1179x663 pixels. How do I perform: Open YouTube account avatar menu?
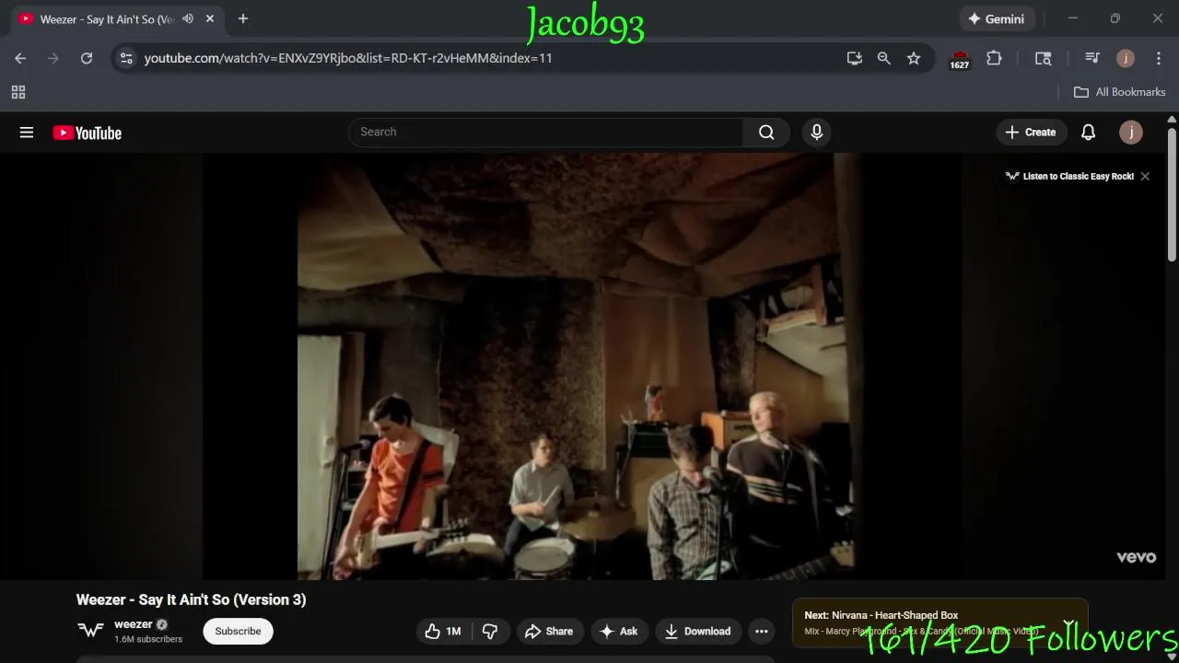coord(1131,133)
